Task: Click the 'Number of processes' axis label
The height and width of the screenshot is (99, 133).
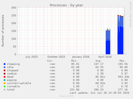Action: click(3, 31)
